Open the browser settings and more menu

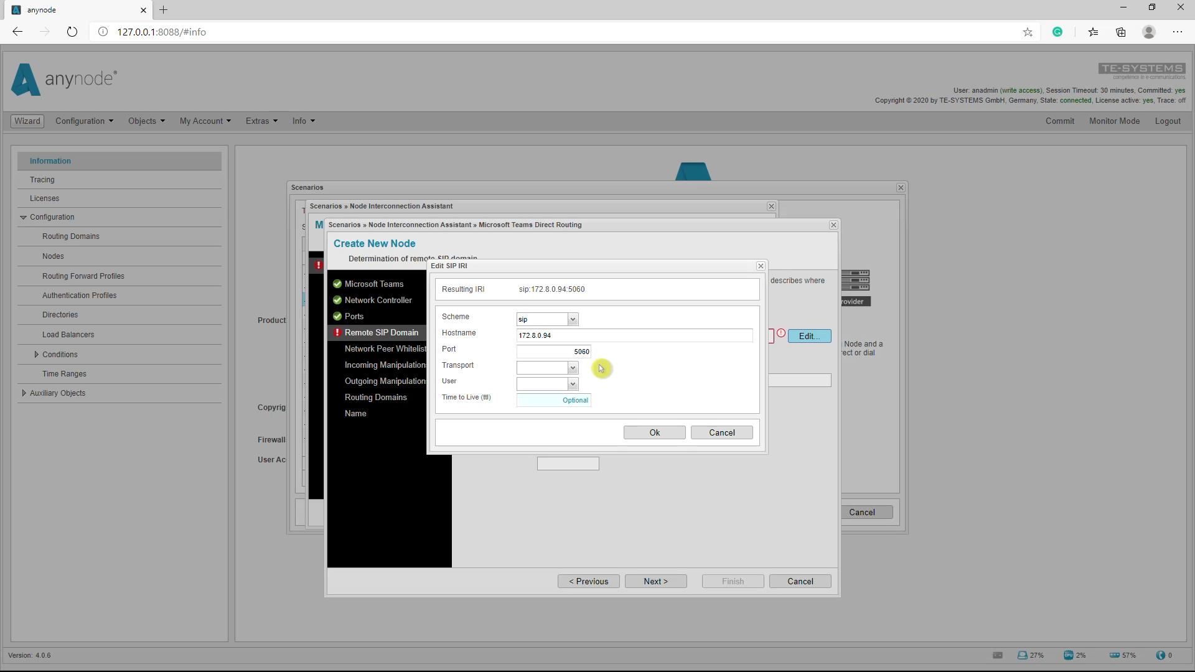[x=1178, y=32]
